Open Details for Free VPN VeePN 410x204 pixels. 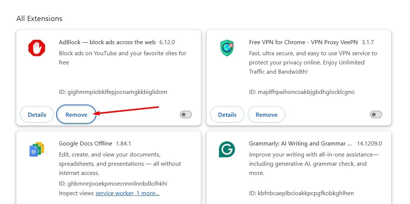tap(227, 115)
